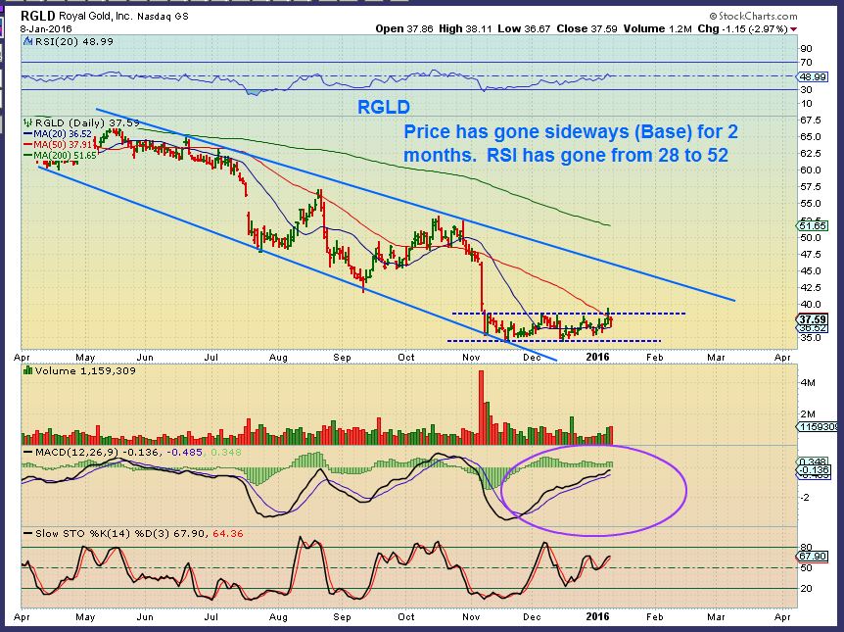This screenshot has height=632, width=844.
Task: Click the RSI(20) 48.99 legend label
Action: [74, 41]
